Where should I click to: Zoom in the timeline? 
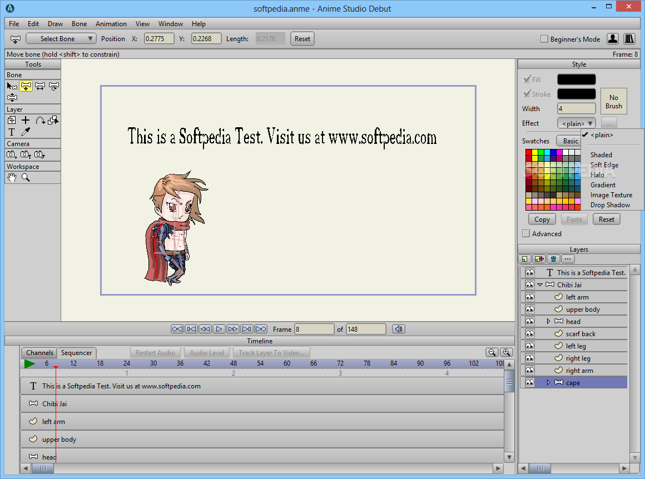(507, 352)
